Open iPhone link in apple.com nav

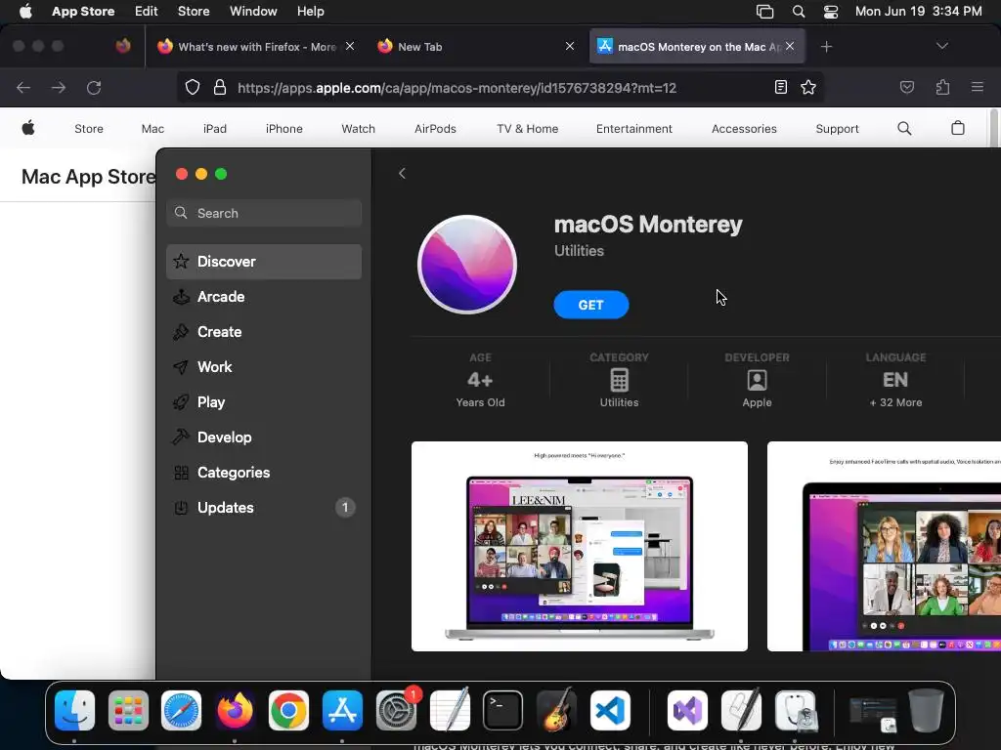tap(284, 129)
